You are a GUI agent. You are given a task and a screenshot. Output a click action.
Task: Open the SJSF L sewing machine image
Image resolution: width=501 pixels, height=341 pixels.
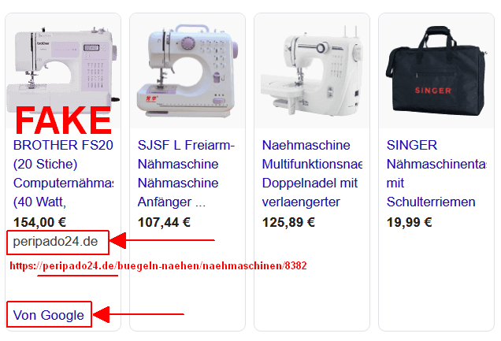(x=187, y=71)
